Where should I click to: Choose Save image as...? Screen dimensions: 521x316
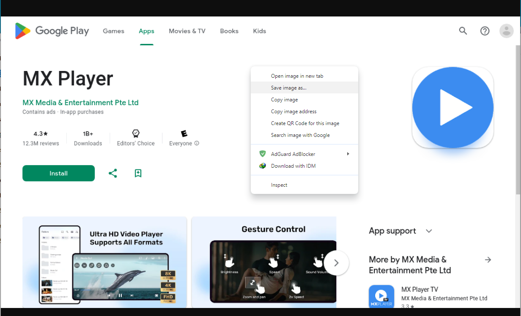(304, 88)
